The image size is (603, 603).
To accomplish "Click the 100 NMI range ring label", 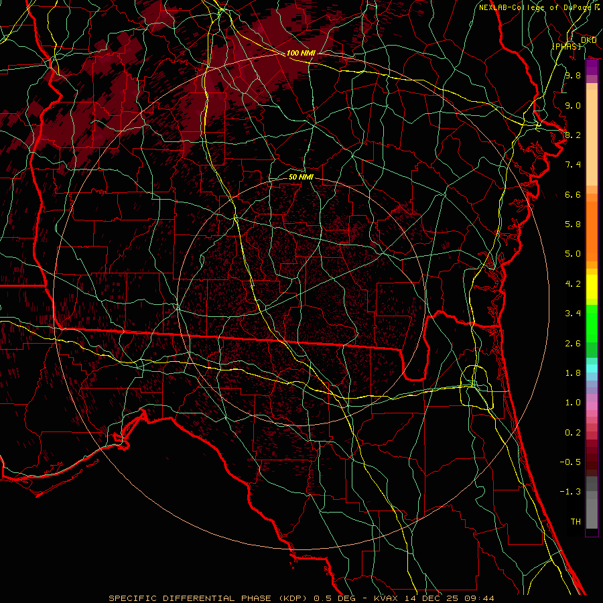I will pos(301,53).
